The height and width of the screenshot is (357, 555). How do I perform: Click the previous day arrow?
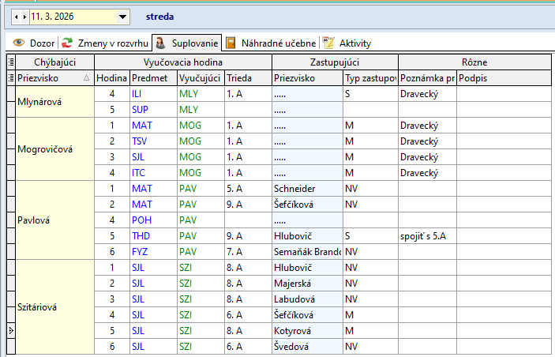tap(16, 16)
